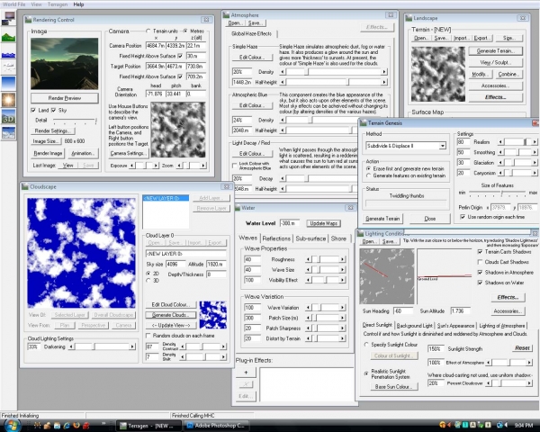Screen dimensions: 540x432
Task: Click the Simple Haze Density slider
Action: click(333, 72)
